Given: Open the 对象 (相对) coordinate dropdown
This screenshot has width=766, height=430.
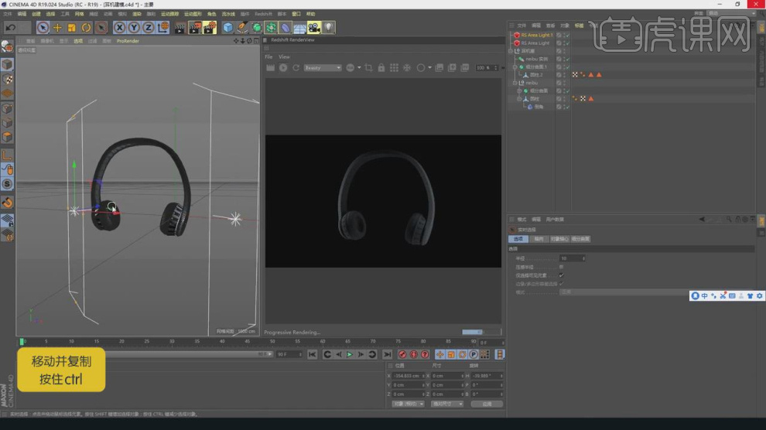Looking at the screenshot, I should pos(408,404).
